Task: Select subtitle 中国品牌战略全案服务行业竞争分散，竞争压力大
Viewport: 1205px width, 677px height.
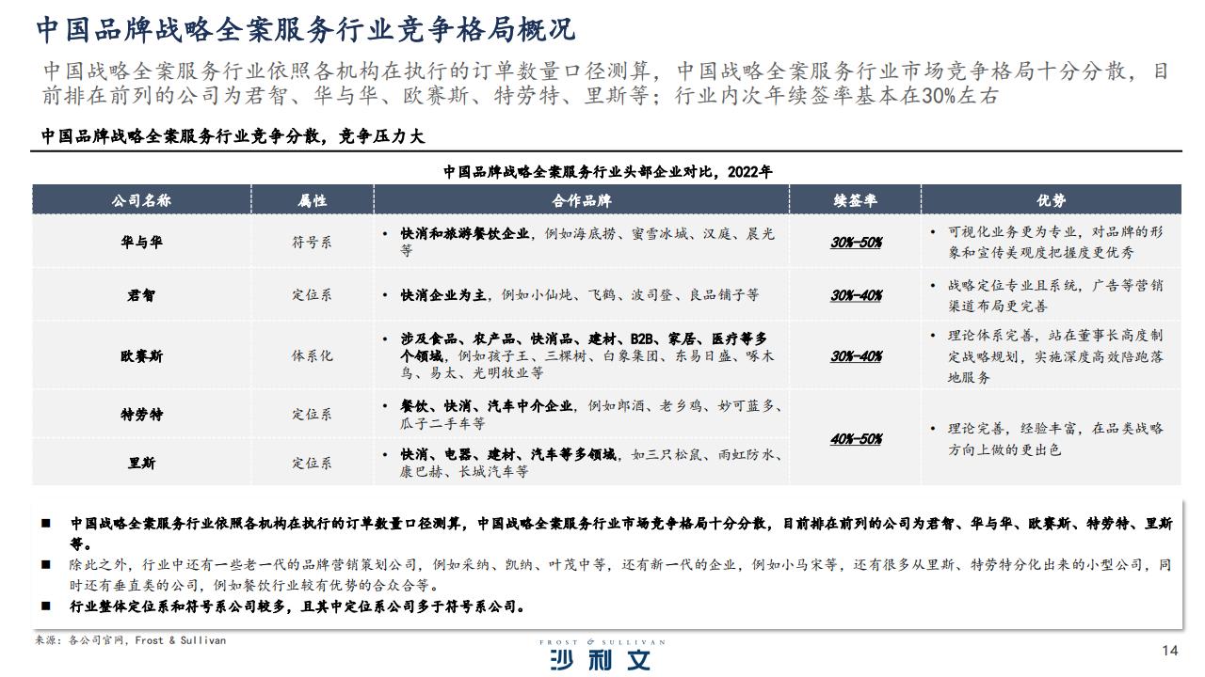Action: click(x=233, y=136)
